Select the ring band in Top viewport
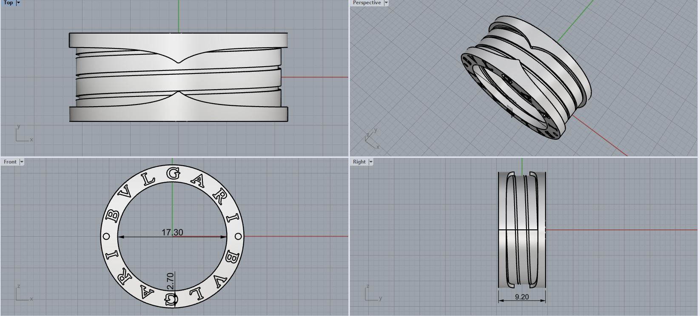700x316 pixels. tap(179, 77)
